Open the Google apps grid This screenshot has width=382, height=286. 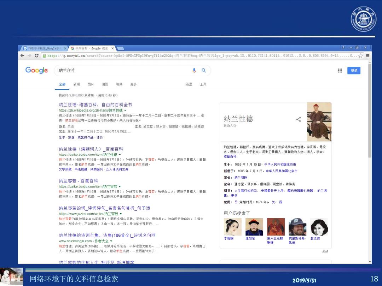tap(340, 71)
